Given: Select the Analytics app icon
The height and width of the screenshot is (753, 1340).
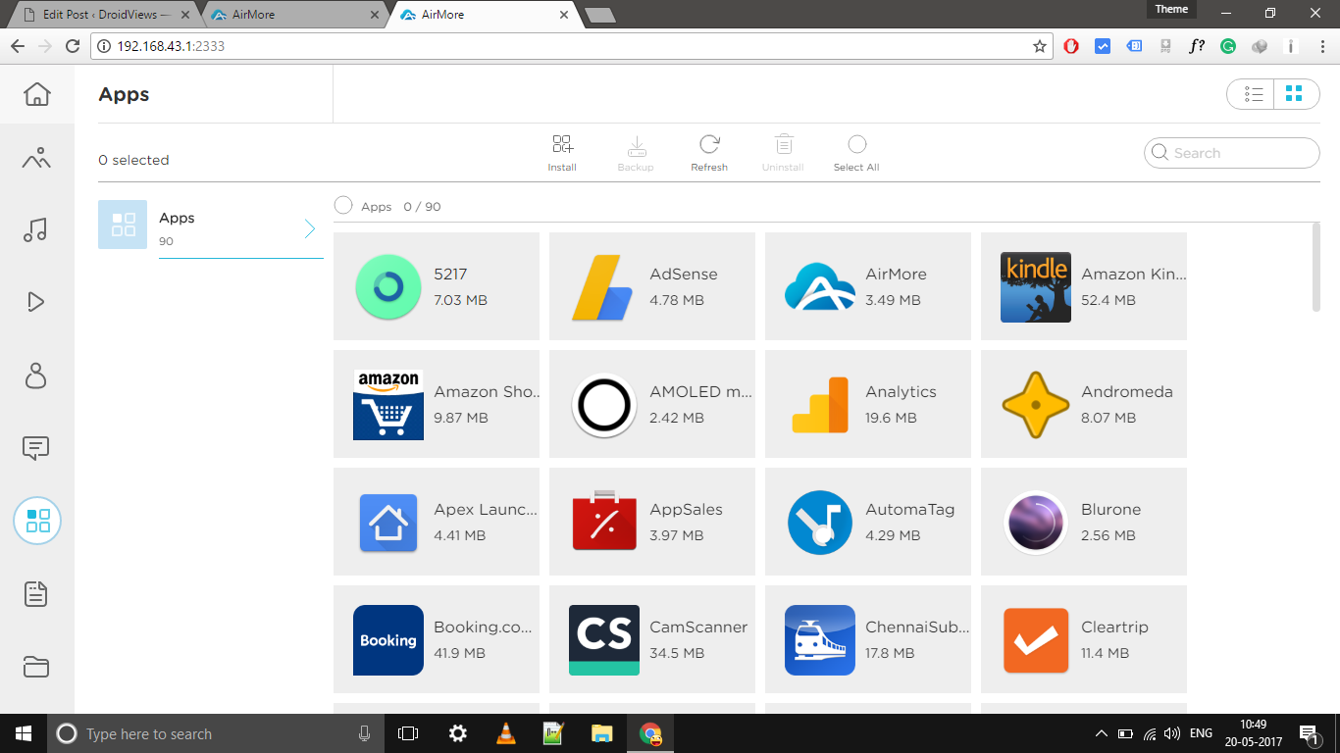Looking at the screenshot, I should pyautogui.click(x=820, y=405).
